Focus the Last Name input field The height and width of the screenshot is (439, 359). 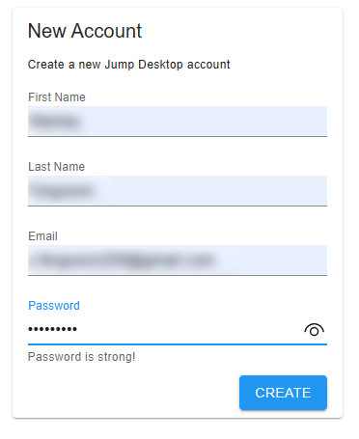coord(178,191)
